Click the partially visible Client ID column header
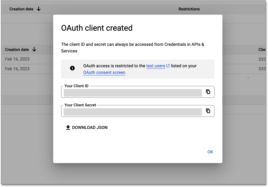 click(262, 50)
